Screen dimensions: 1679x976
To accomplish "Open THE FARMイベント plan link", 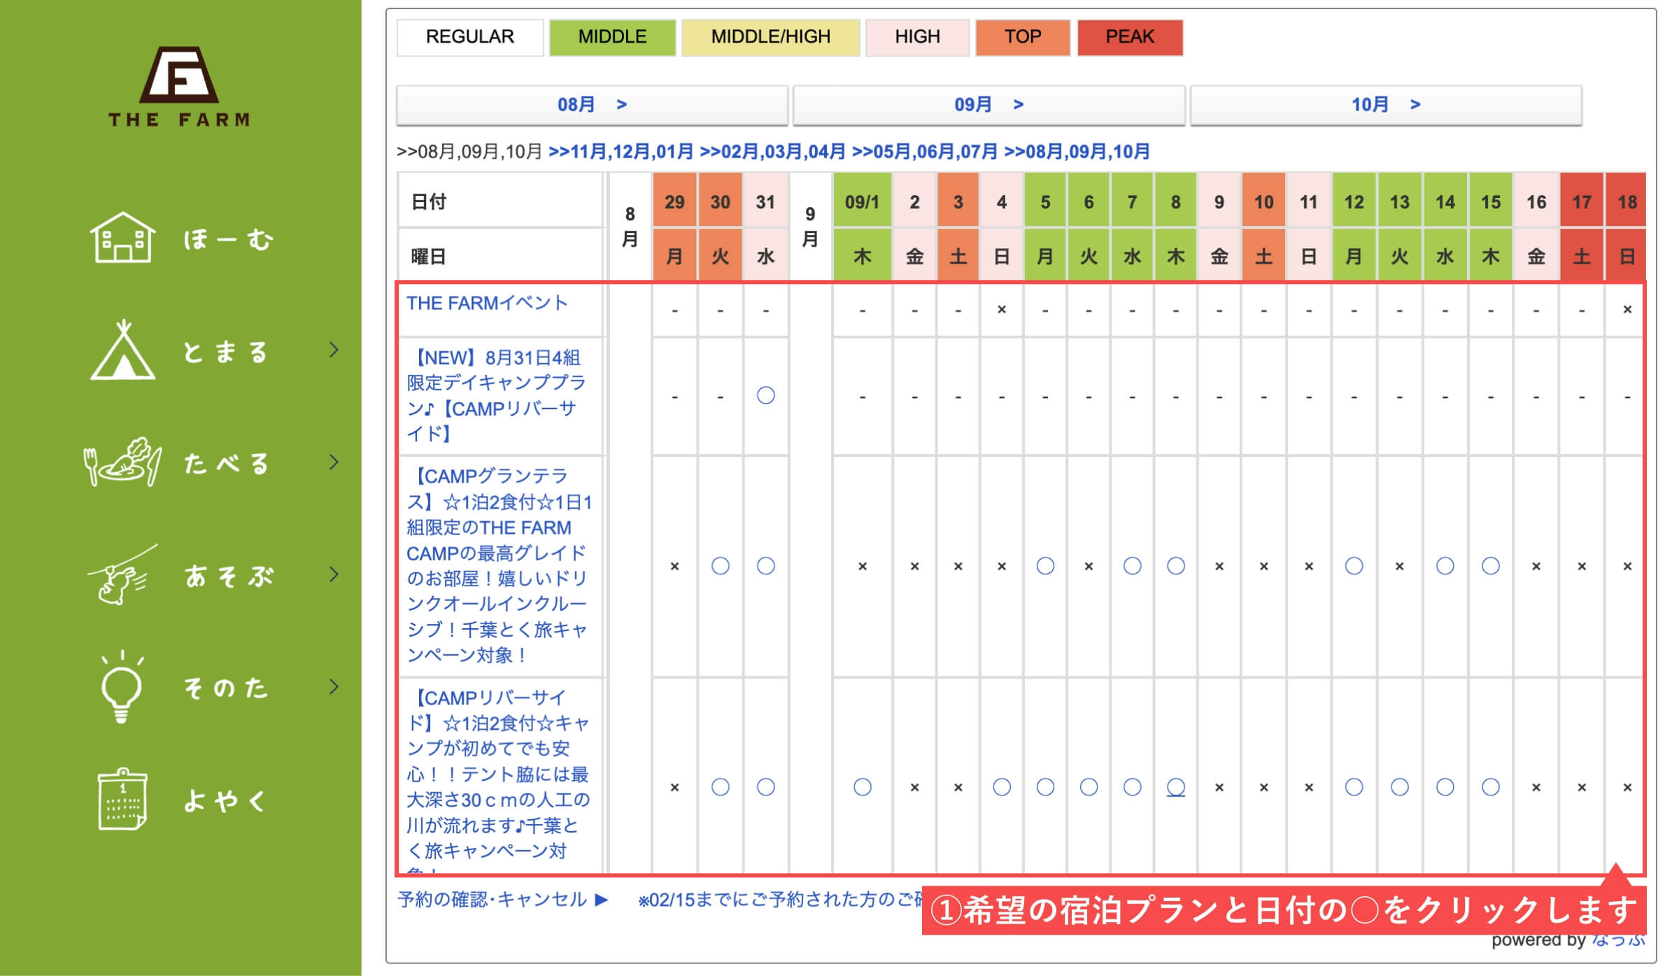I will pyautogui.click(x=487, y=303).
